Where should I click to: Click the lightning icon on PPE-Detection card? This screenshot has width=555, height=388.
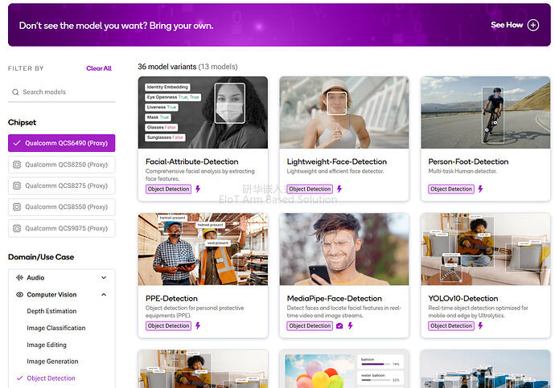click(198, 326)
